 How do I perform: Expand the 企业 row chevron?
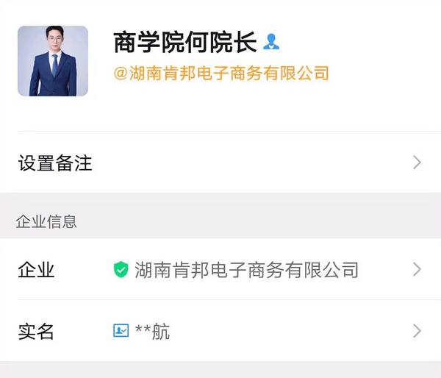[417, 269]
